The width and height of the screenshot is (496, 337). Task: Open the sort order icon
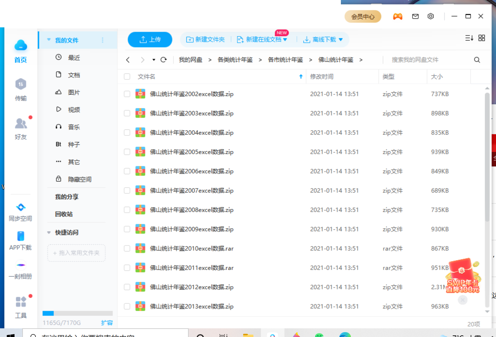(x=469, y=38)
